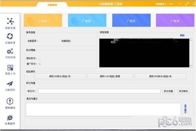The image size is (196, 131).
Task: Choose 授权/500积分/旺旺/年 button
Action: pos(160,76)
